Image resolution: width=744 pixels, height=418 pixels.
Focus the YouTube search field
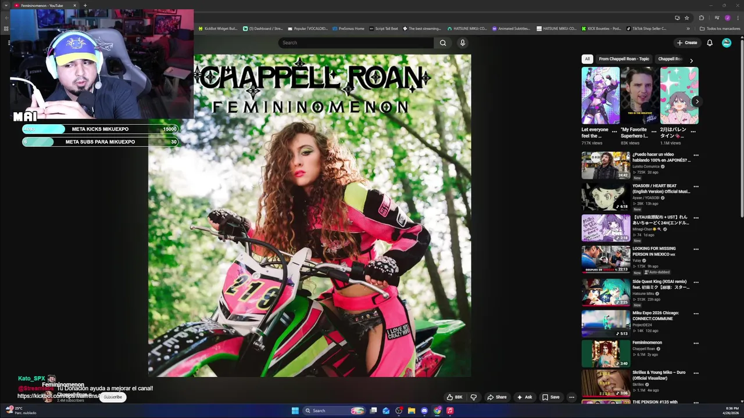[356, 42]
